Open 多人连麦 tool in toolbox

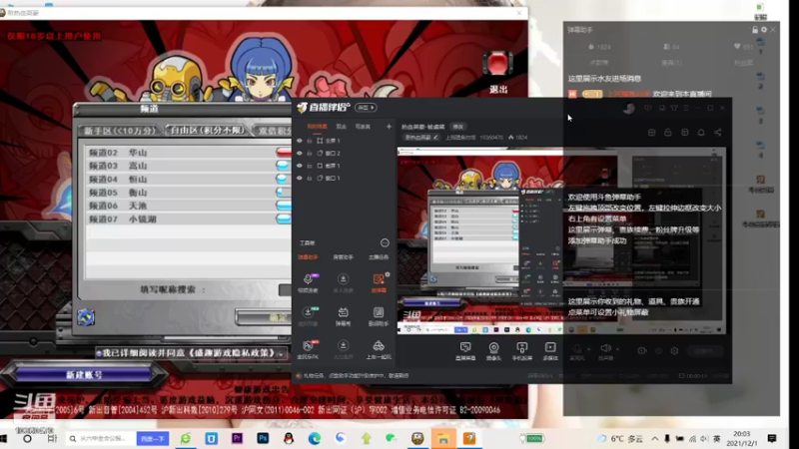343,282
